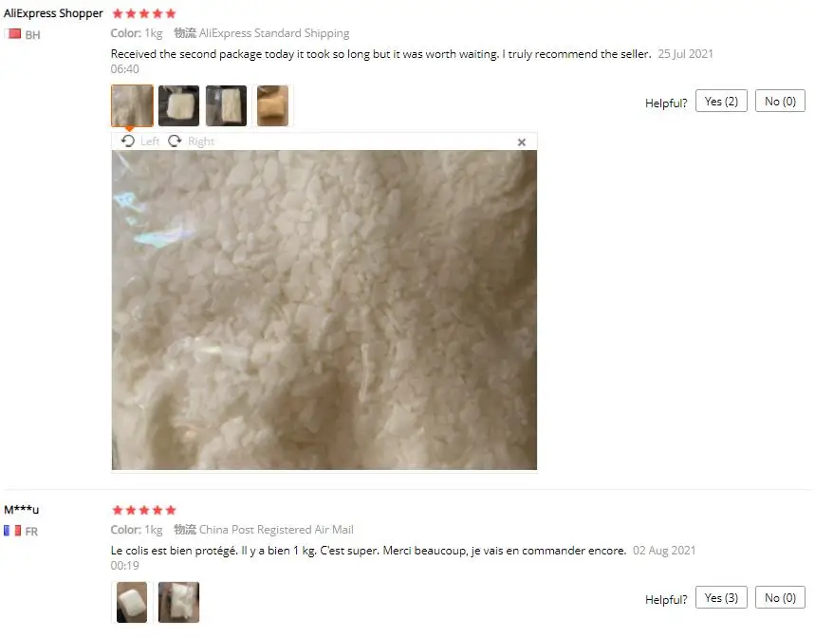Open the second thumbnail of white block
The image size is (815, 638).
(178, 105)
